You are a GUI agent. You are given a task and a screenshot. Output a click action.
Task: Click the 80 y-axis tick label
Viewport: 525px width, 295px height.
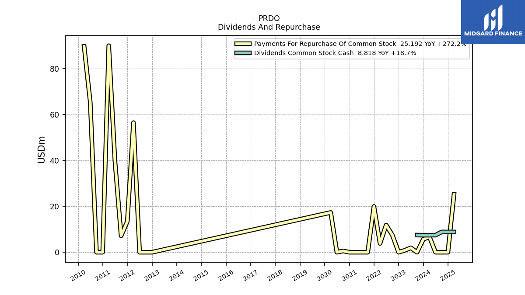pyautogui.click(x=55, y=69)
